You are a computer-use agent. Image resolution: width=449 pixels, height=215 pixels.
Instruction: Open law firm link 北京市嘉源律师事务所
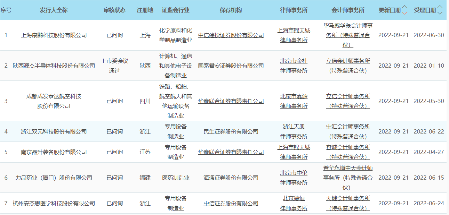294,101
